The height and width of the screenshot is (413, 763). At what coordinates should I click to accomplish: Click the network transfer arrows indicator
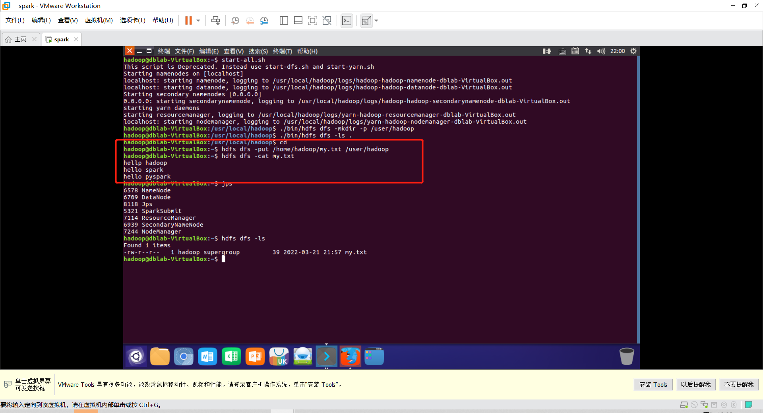point(588,51)
